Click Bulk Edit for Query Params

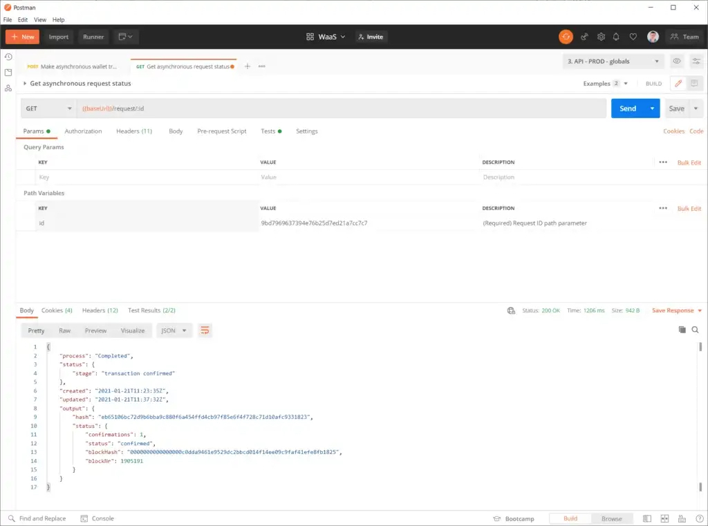click(689, 162)
